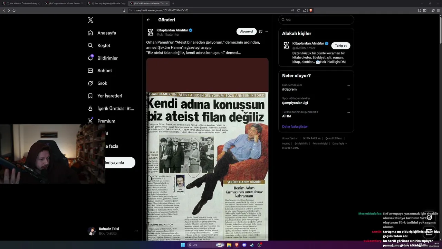Click the Bildirimler bell icon
Image resolution: width=442 pixels, height=249 pixels.
click(x=90, y=58)
